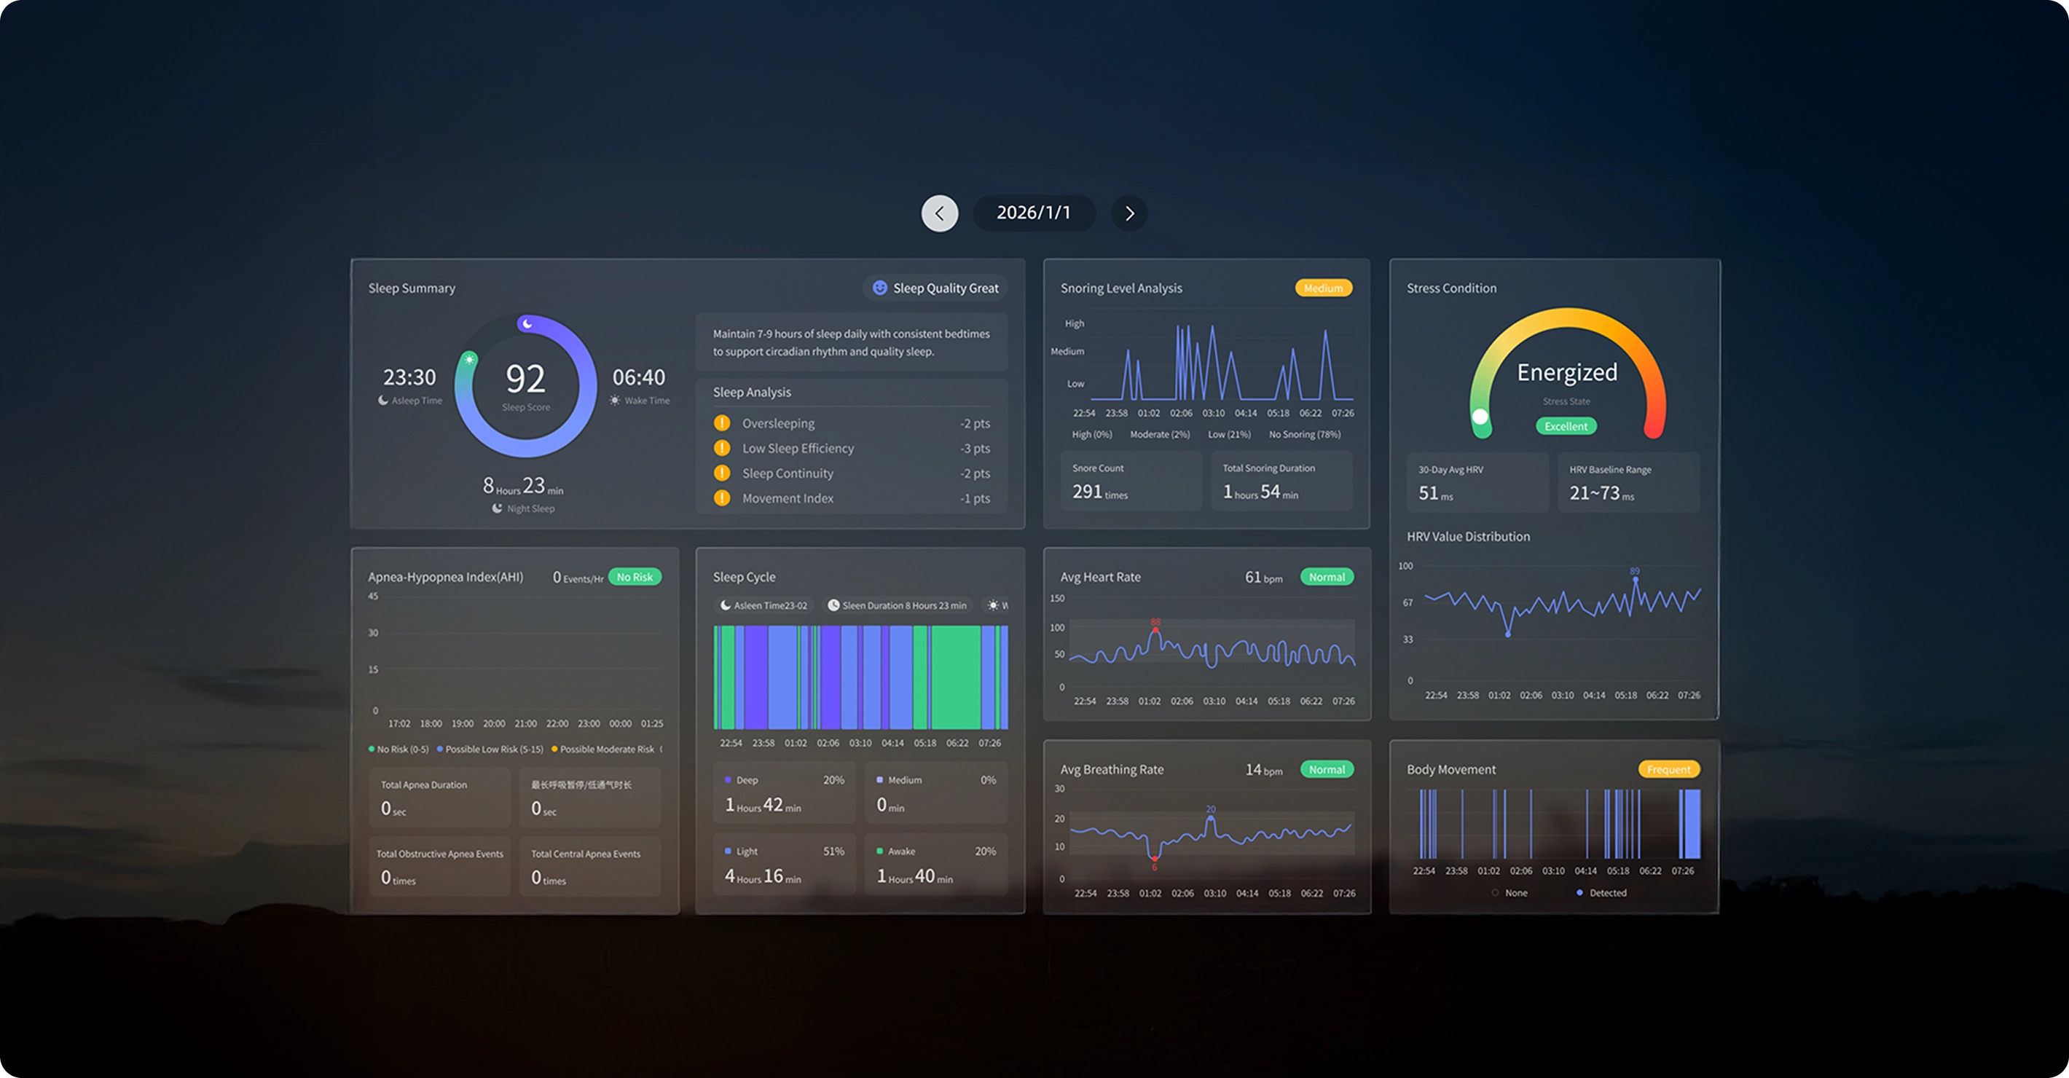Viewport: 2069px width, 1078px height.
Task: Click the Sleep Quality Great smiley icon
Action: point(879,288)
